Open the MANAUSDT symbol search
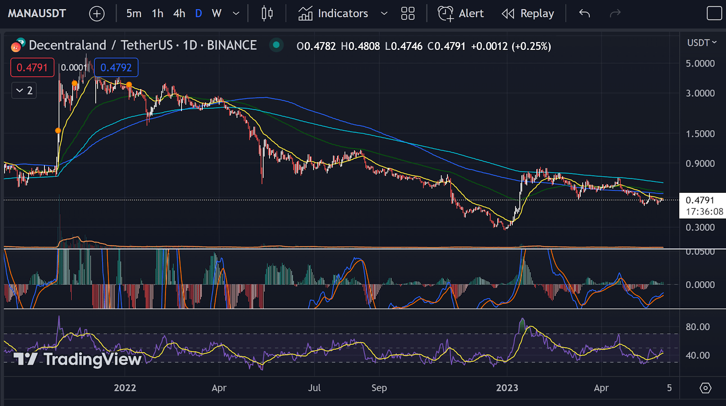Image resolution: width=726 pixels, height=406 pixels. coord(37,14)
